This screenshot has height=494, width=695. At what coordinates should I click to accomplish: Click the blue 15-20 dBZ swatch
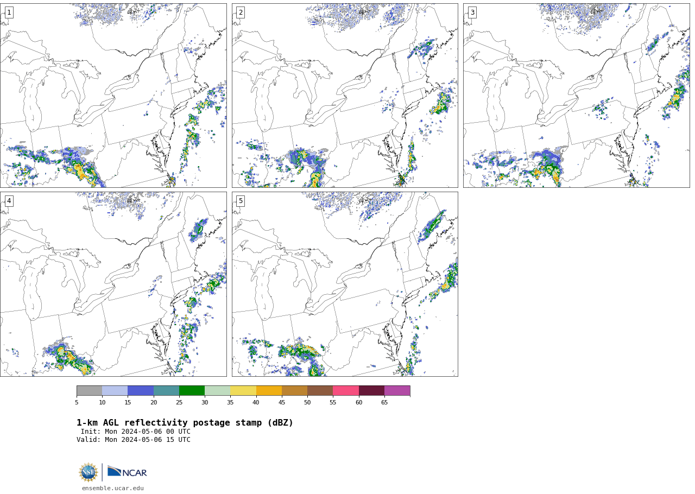pyautogui.click(x=141, y=391)
